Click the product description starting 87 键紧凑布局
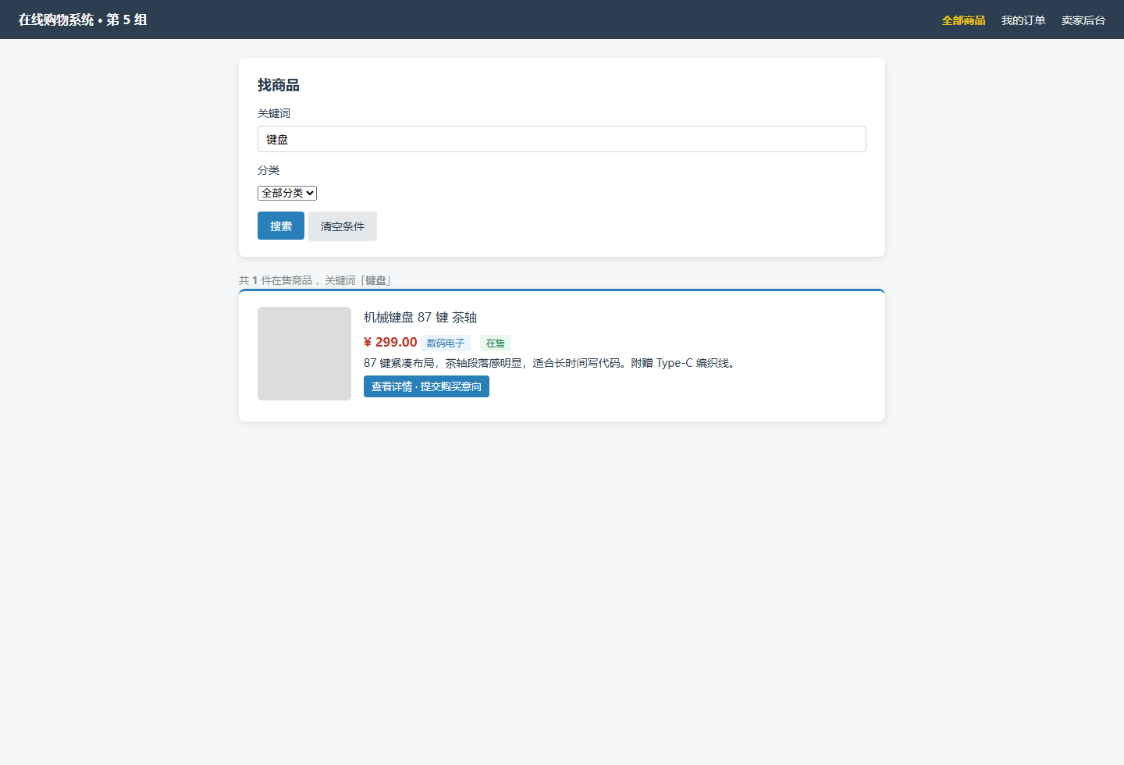1124x765 pixels. pos(550,363)
